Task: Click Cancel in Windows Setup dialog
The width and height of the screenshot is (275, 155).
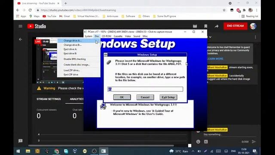Action: [x=145, y=97]
